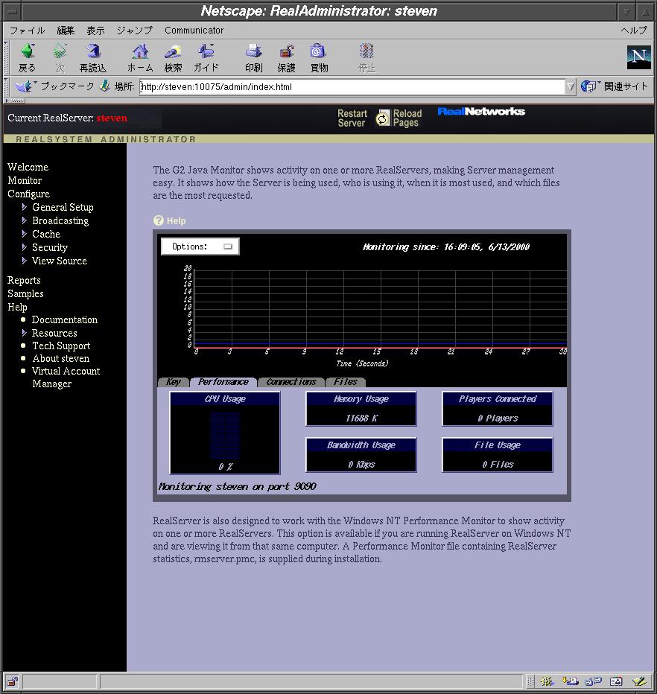Expand the Resources triangle
The height and width of the screenshot is (694, 657).
[25, 332]
